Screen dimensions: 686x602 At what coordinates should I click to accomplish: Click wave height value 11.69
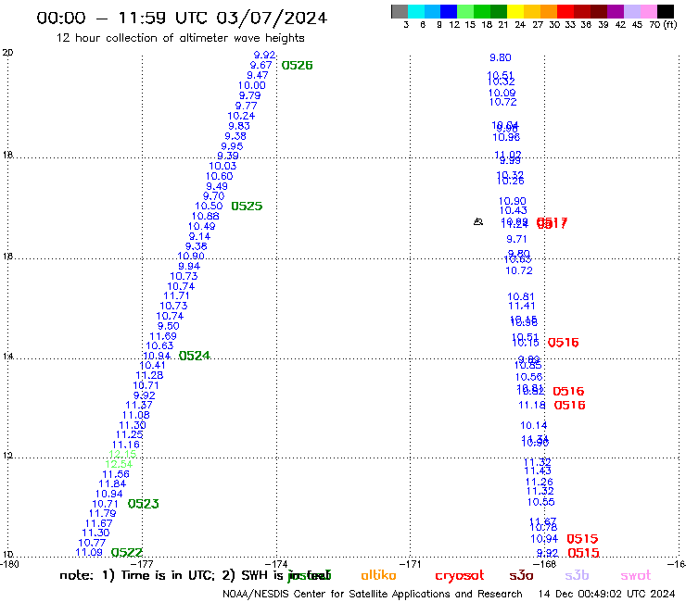click(163, 336)
